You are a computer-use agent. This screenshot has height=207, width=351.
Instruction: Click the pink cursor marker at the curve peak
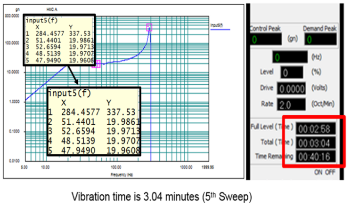click(x=150, y=27)
